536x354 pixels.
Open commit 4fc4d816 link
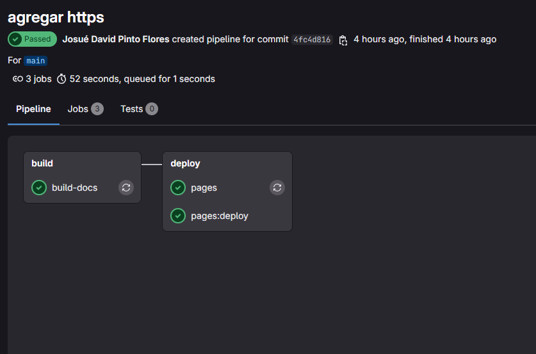pos(312,40)
